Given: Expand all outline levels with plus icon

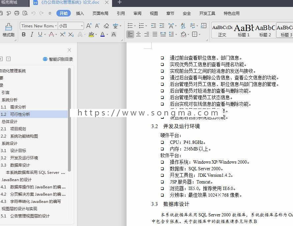Looking at the screenshot, I should (1, 59).
